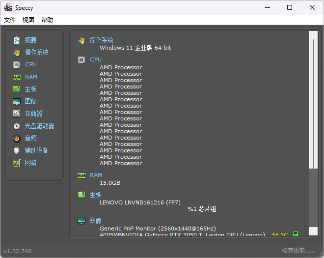Open the 视图 menu
The width and height of the screenshot is (324, 258).
pos(28,20)
